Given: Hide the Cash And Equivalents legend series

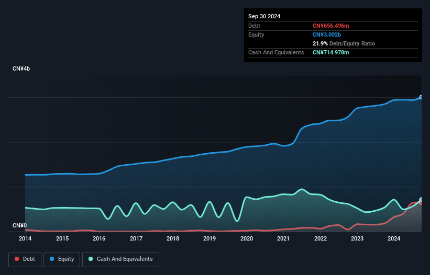Looking at the screenshot, I should click(x=120, y=259).
